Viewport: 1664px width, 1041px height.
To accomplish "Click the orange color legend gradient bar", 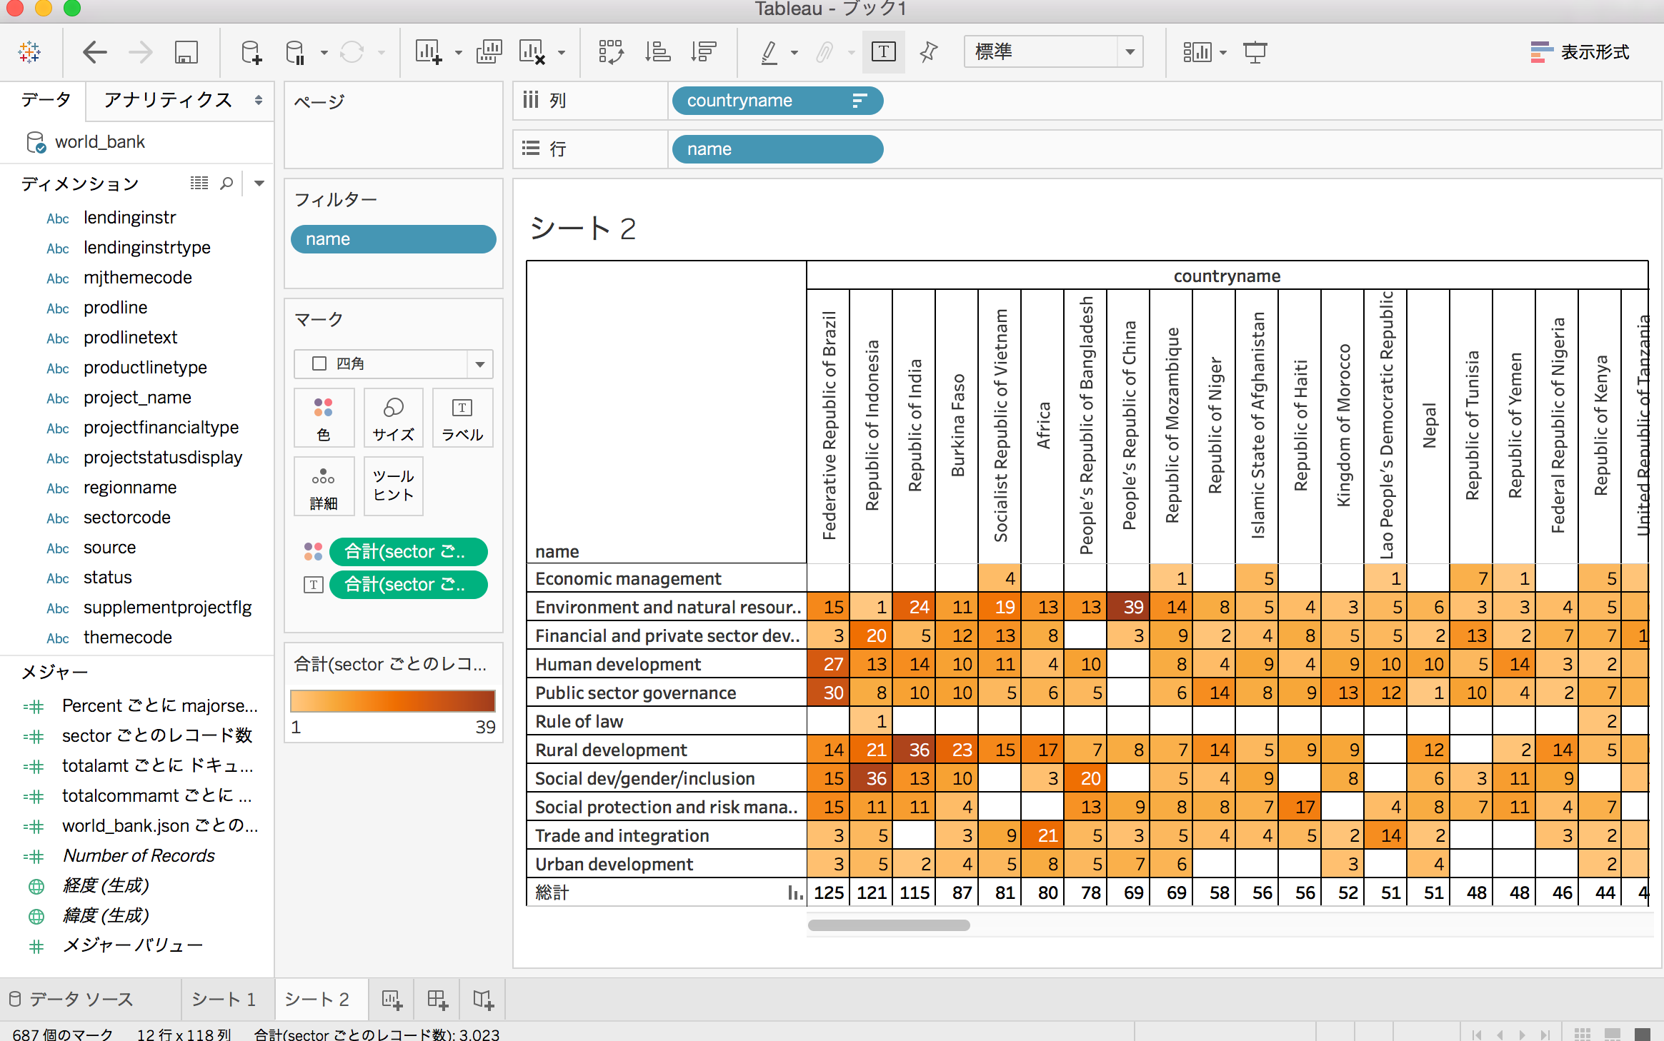I will [x=393, y=700].
